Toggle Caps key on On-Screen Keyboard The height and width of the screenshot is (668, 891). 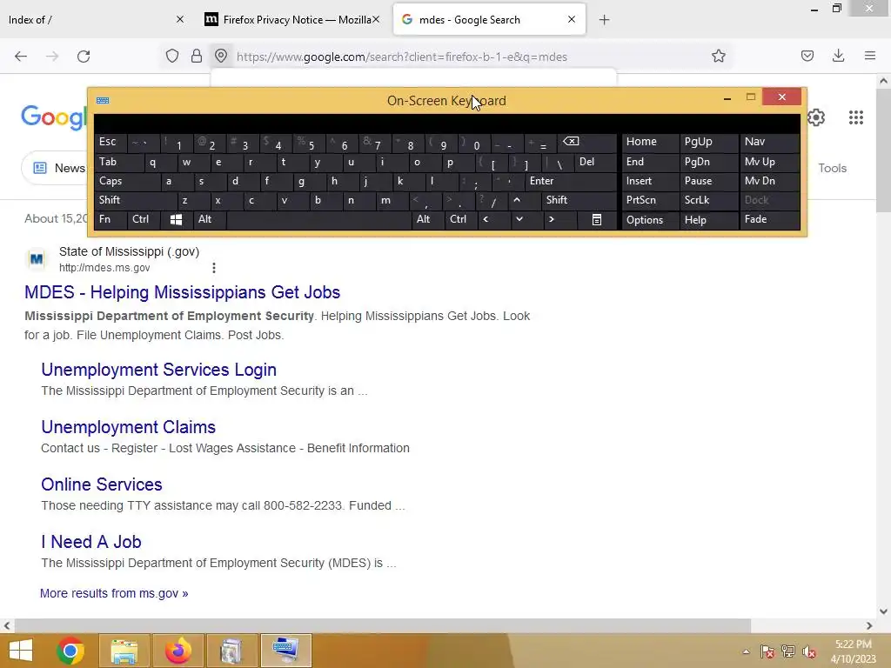pos(126,181)
